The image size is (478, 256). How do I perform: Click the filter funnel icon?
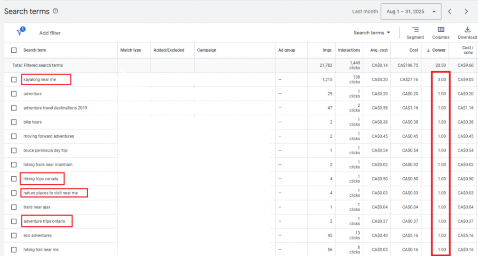[20, 32]
